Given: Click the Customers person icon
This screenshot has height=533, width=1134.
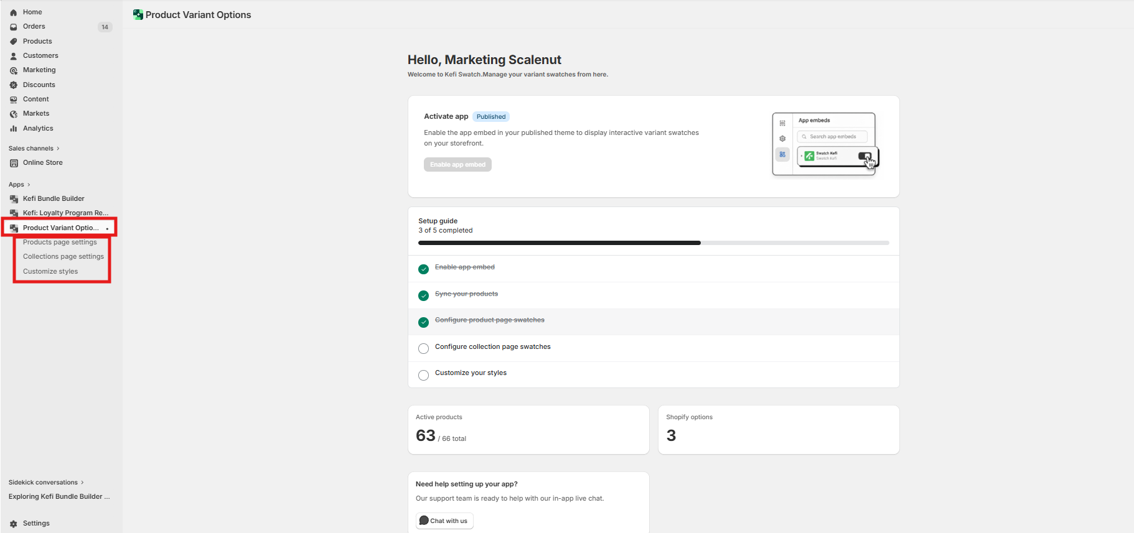Looking at the screenshot, I should click(14, 56).
